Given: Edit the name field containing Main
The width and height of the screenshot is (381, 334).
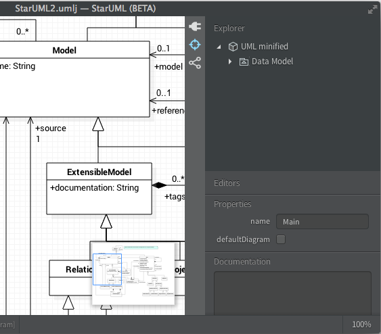Looking at the screenshot, I should tap(322, 221).
